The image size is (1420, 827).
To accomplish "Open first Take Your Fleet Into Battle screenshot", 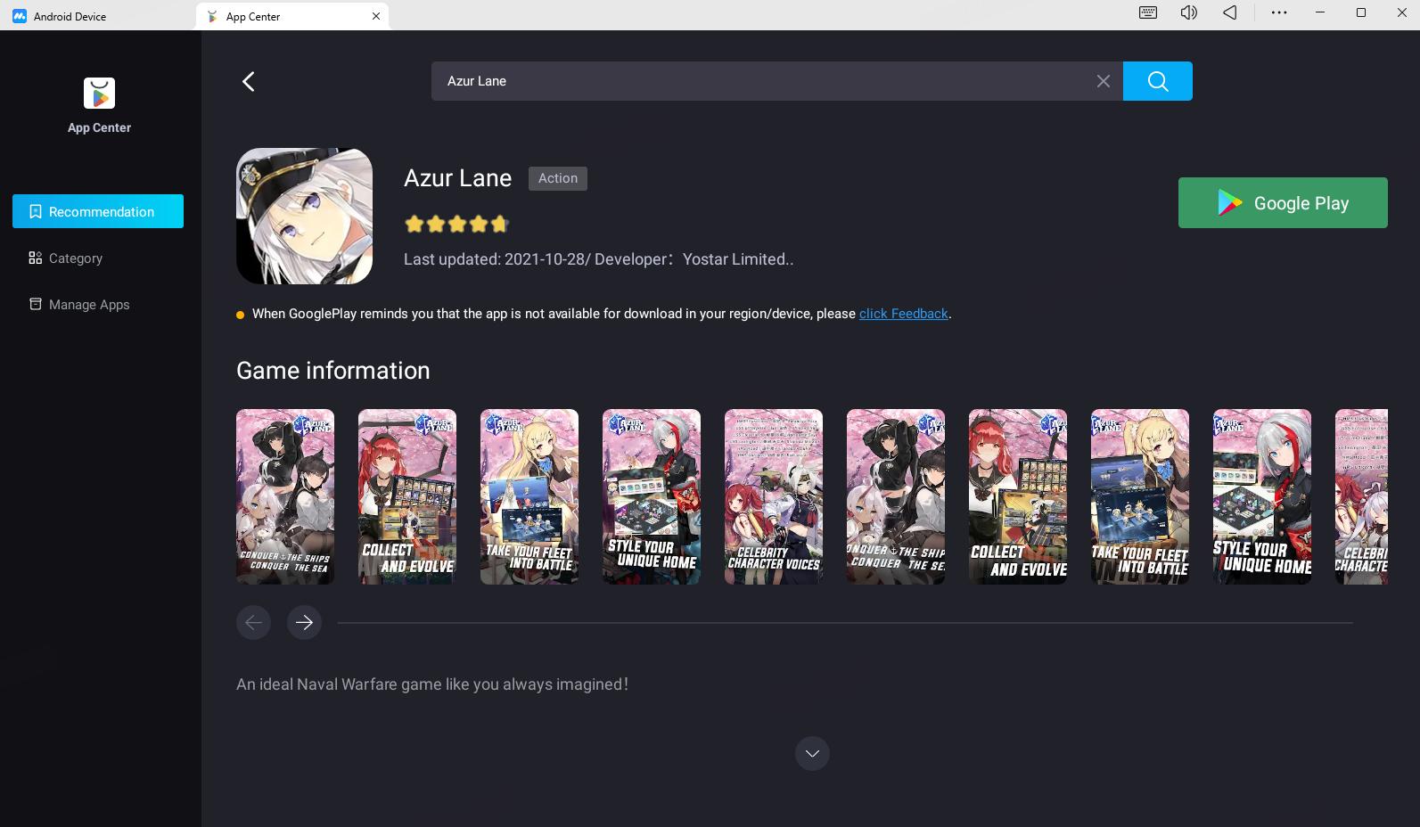I will coord(529,496).
